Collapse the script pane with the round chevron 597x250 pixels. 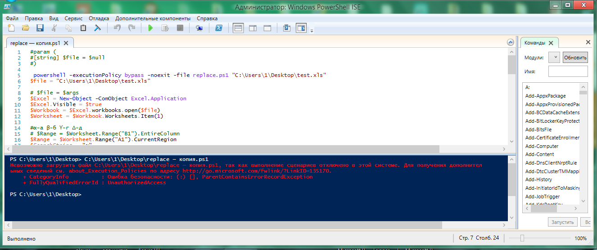click(x=510, y=42)
